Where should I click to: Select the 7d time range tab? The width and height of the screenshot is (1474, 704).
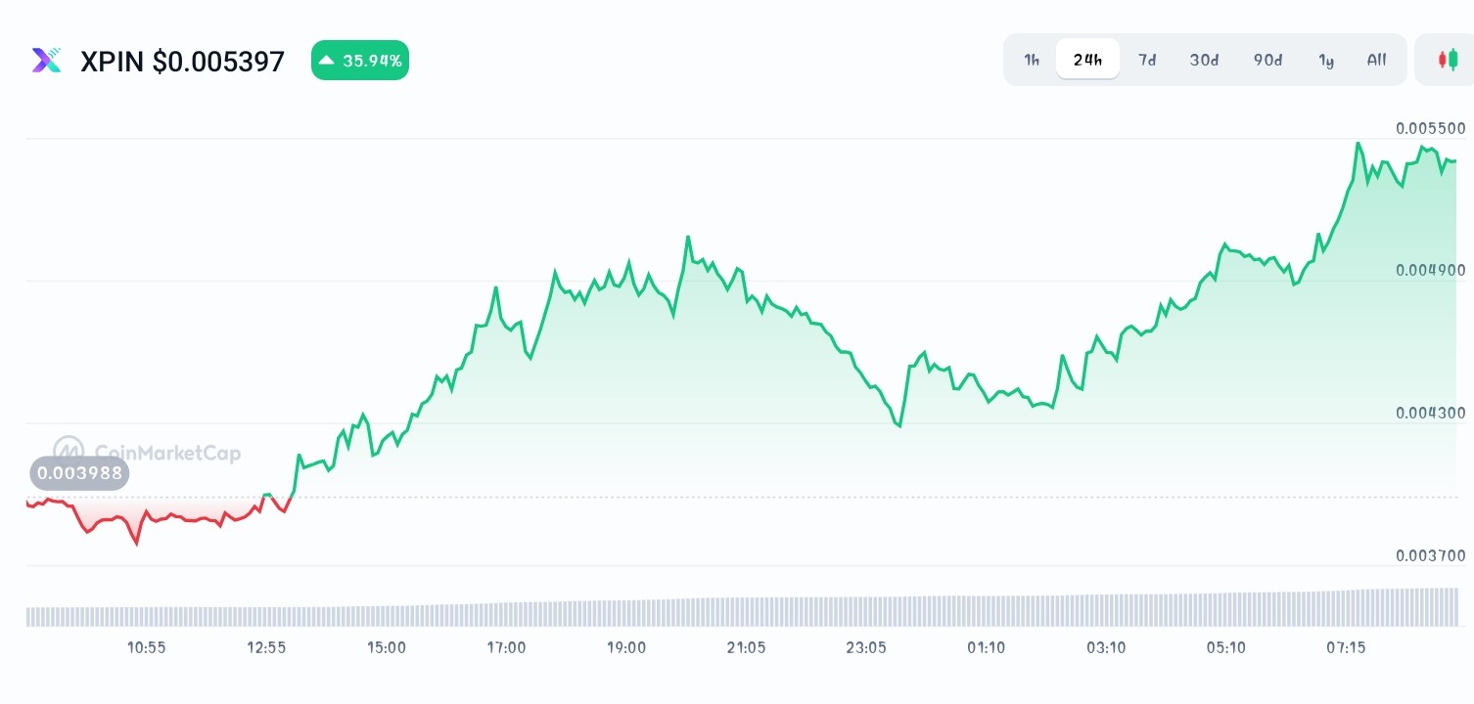1147,60
